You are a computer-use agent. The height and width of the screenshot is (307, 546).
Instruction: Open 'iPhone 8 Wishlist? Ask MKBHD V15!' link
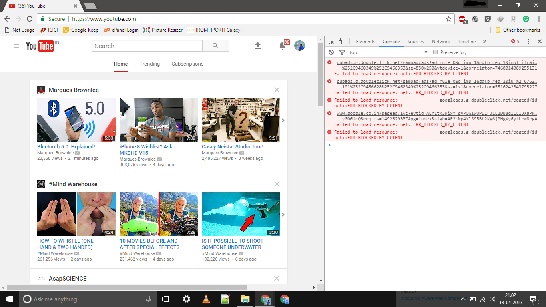coord(146,150)
